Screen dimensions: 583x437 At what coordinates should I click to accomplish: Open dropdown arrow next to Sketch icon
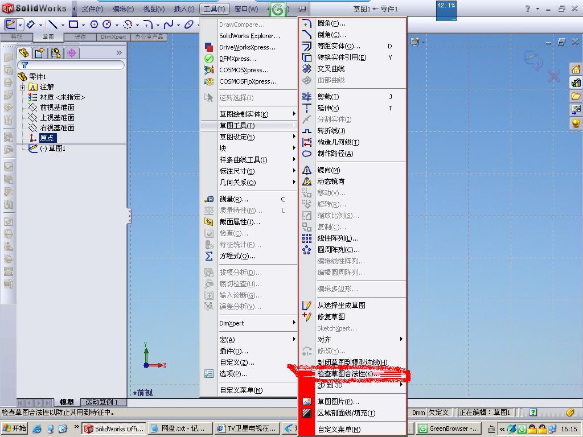pos(20,25)
